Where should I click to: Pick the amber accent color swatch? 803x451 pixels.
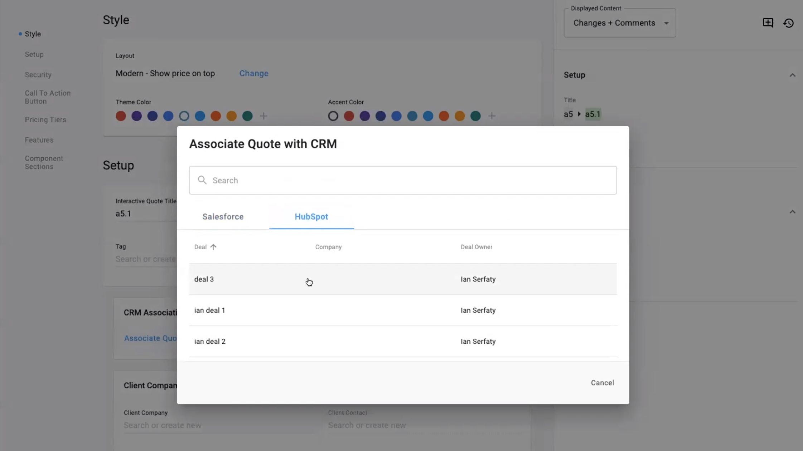(x=460, y=116)
